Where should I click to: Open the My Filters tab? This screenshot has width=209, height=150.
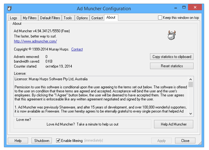30,18
